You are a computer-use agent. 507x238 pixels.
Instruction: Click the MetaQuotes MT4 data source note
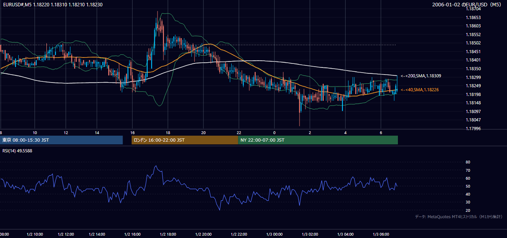[x=459, y=217]
